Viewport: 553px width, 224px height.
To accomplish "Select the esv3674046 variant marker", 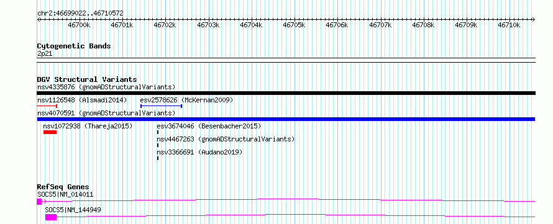I will click(x=158, y=132).
